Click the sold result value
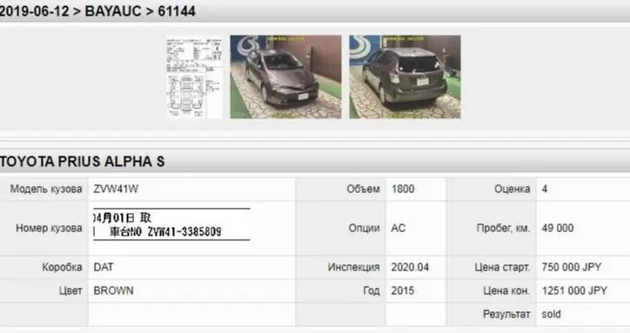630x333 pixels. (552, 314)
